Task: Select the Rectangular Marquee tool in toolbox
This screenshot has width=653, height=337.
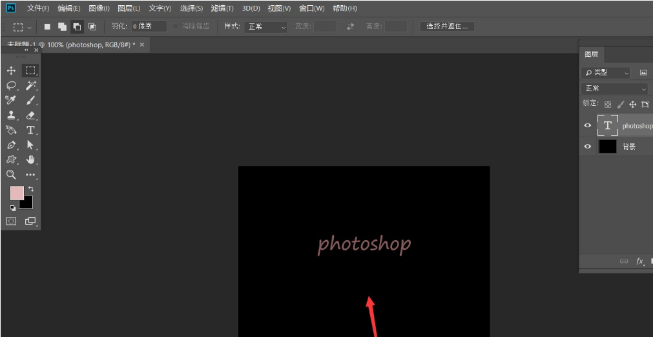Action: point(30,71)
